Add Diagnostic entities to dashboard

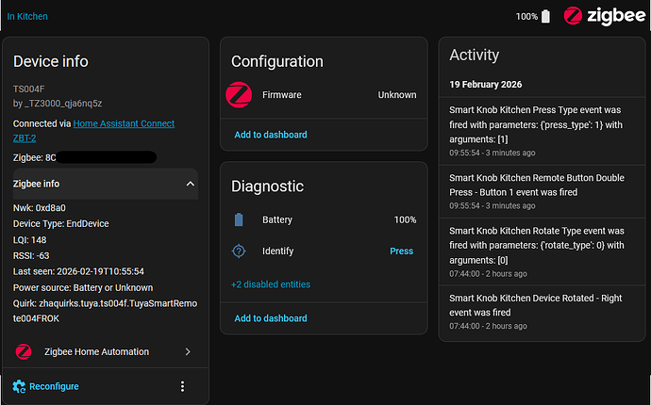coord(271,318)
